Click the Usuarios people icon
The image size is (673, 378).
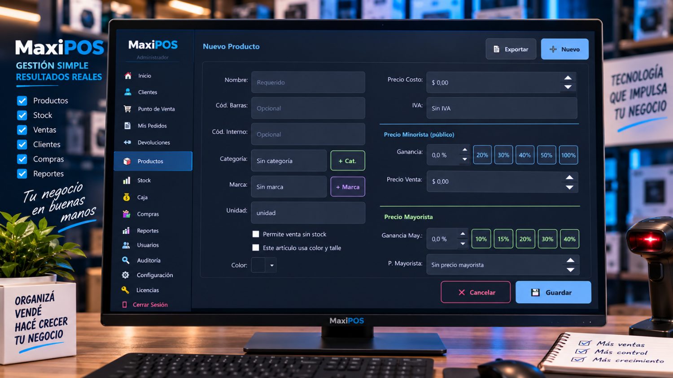(126, 245)
